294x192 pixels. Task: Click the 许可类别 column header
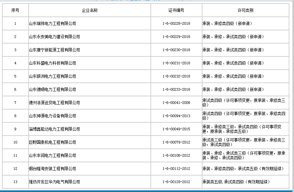pos(245,10)
